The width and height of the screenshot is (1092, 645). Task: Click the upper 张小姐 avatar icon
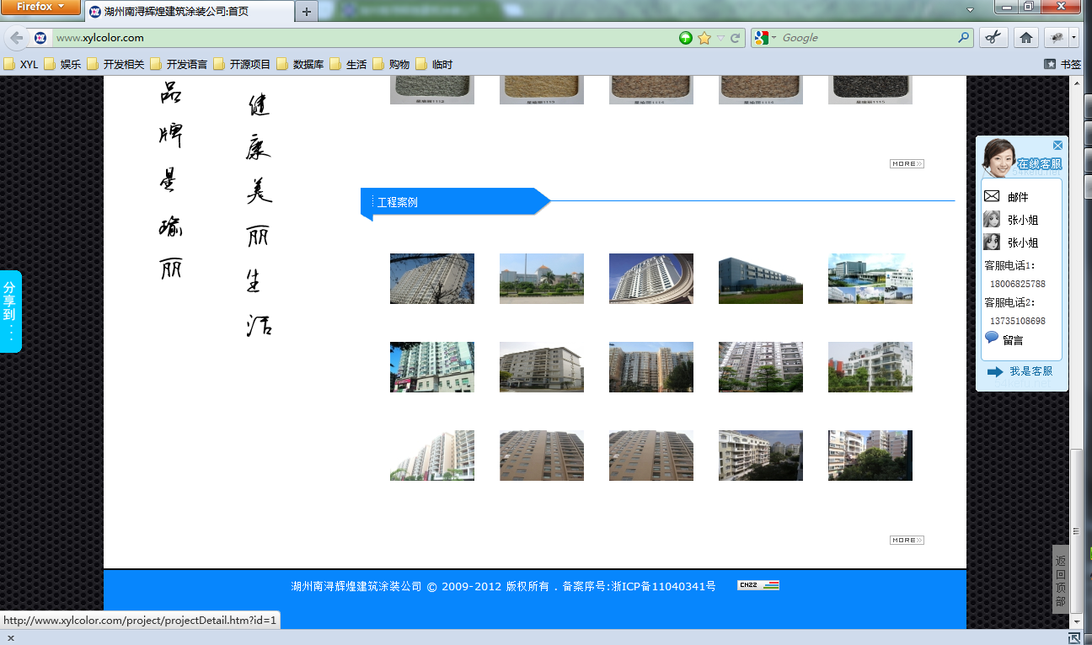(x=992, y=219)
